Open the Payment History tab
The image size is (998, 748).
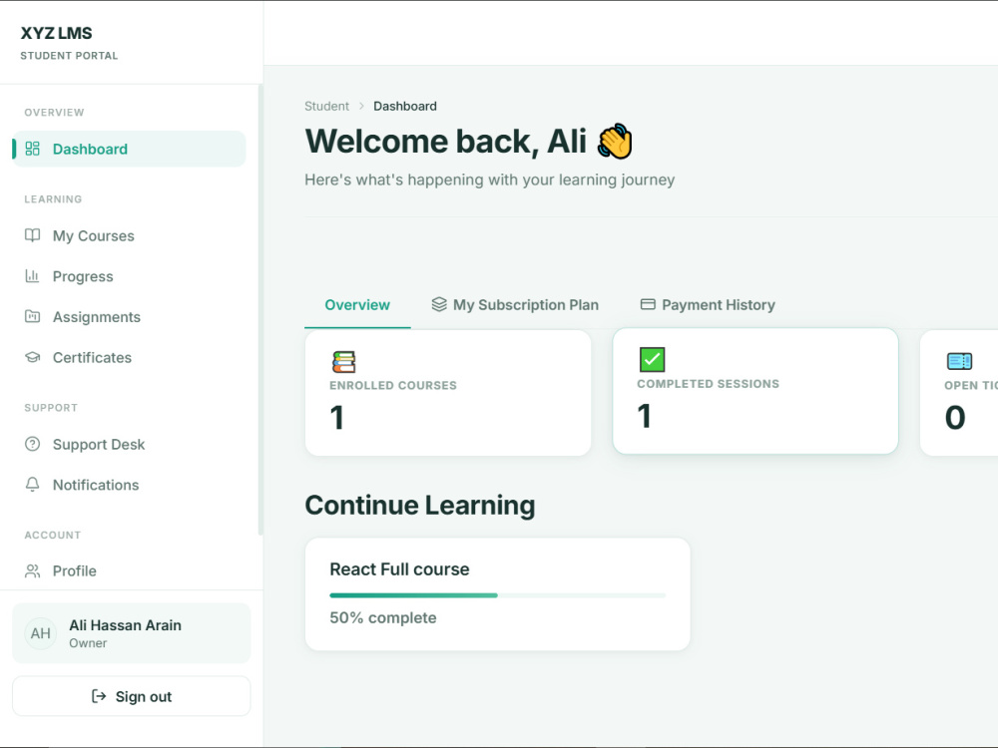[x=708, y=305]
